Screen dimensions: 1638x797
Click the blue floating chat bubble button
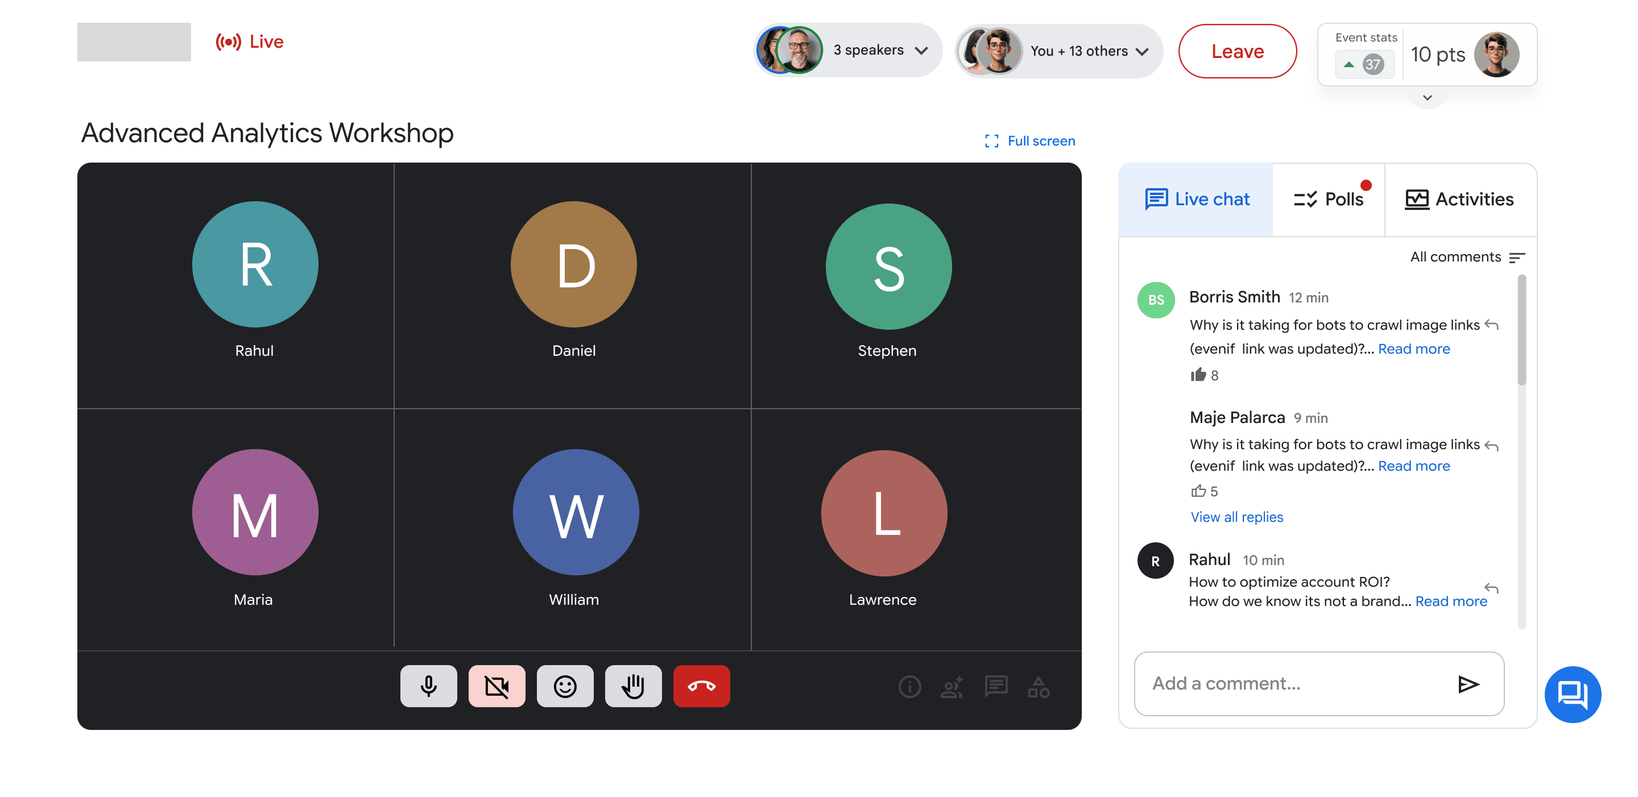coord(1572,694)
